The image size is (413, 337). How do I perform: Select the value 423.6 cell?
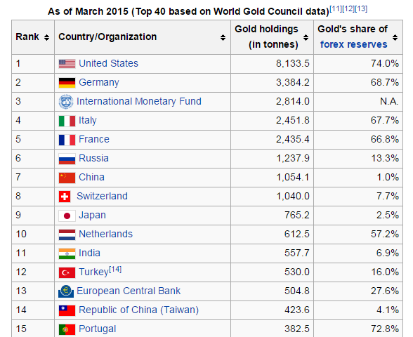point(272,310)
